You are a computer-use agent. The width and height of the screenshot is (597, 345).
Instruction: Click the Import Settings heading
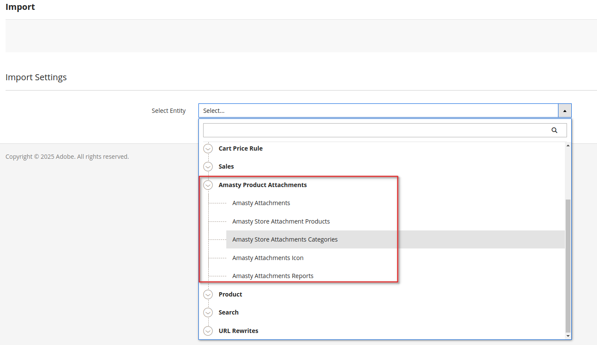tap(36, 77)
